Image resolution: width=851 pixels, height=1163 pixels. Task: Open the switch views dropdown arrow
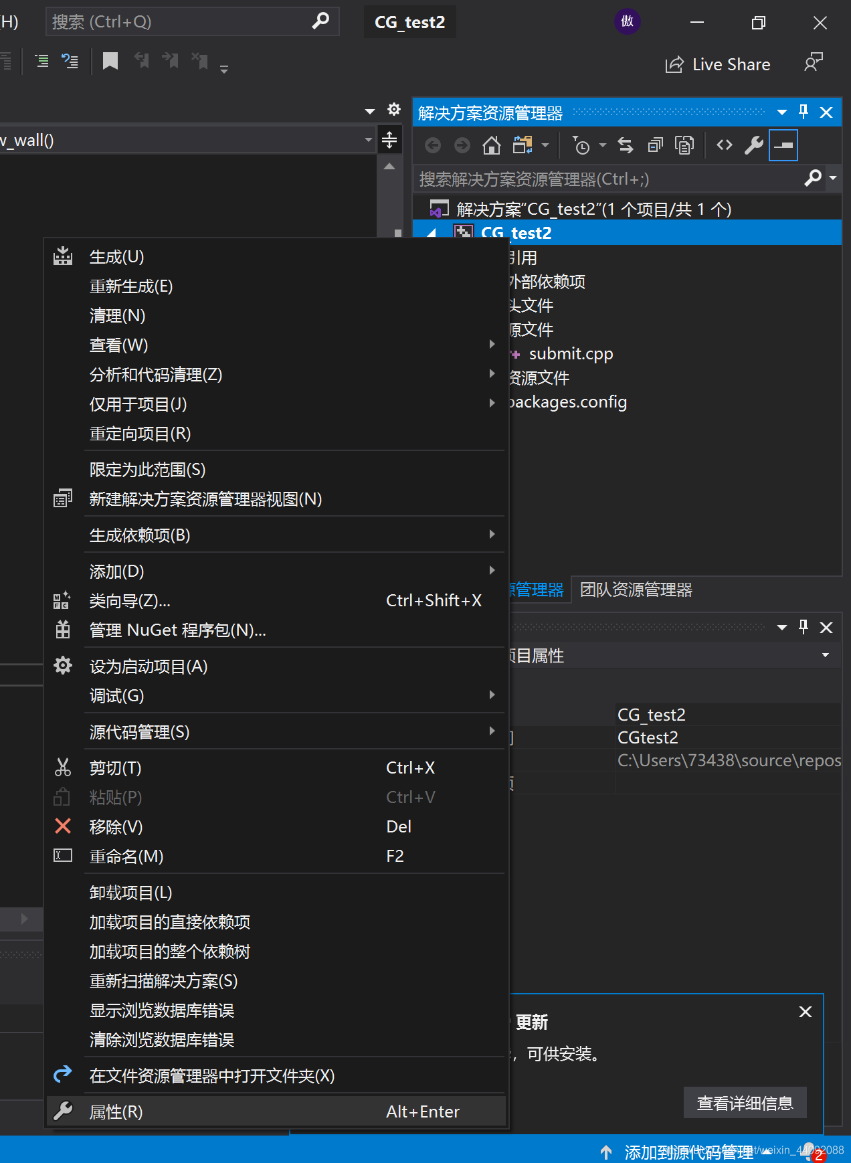tap(545, 145)
